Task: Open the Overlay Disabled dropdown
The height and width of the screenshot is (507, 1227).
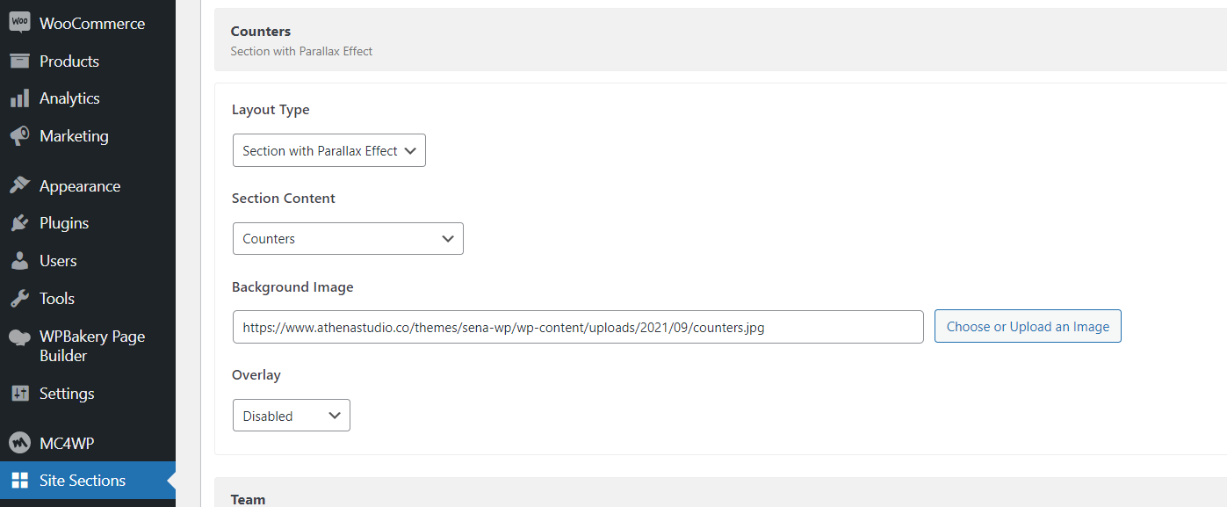Action: coord(292,416)
